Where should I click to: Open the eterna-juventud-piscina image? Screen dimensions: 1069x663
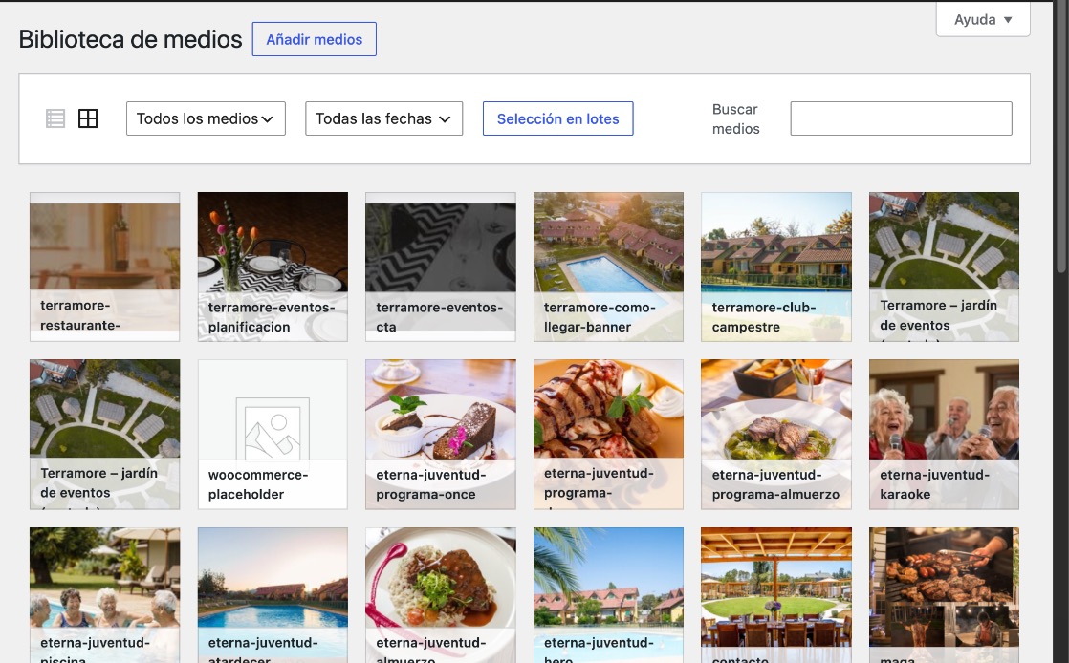(x=105, y=595)
